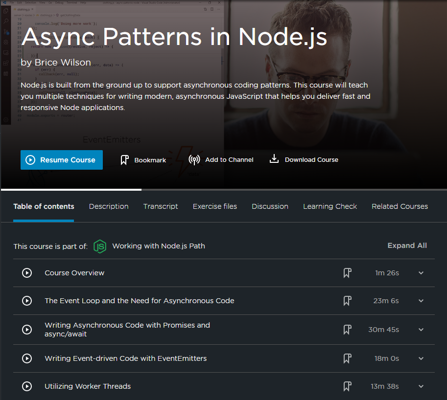Image resolution: width=447 pixels, height=400 pixels.
Task: Click Download Course label
Action: coord(311,160)
